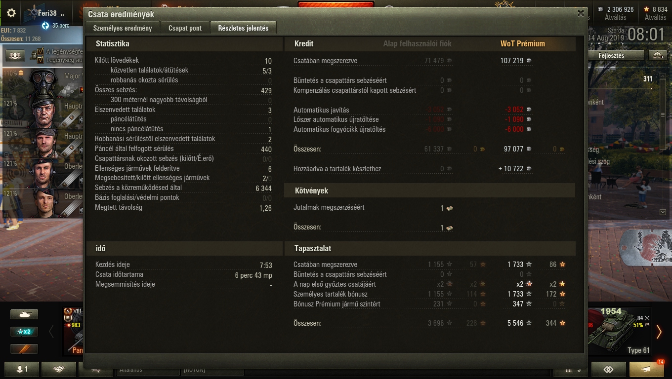672x379 pixels.
Task: Close the Csata eredmények window
Action: [x=581, y=14]
